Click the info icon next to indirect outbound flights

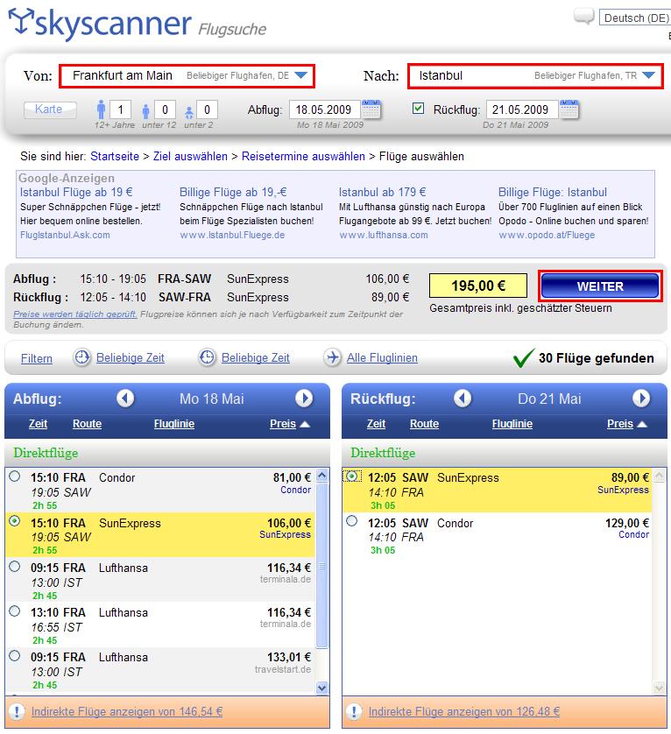(x=18, y=711)
